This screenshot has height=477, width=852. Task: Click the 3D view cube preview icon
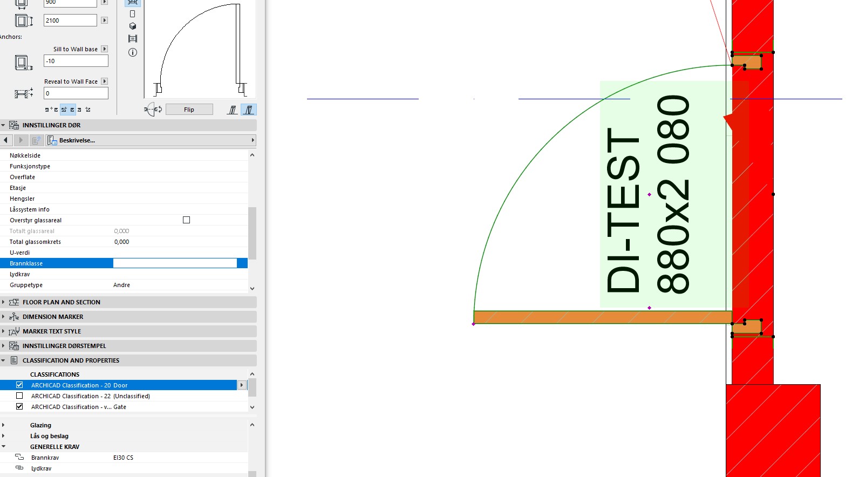pyautogui.click(x=133, y=26)
